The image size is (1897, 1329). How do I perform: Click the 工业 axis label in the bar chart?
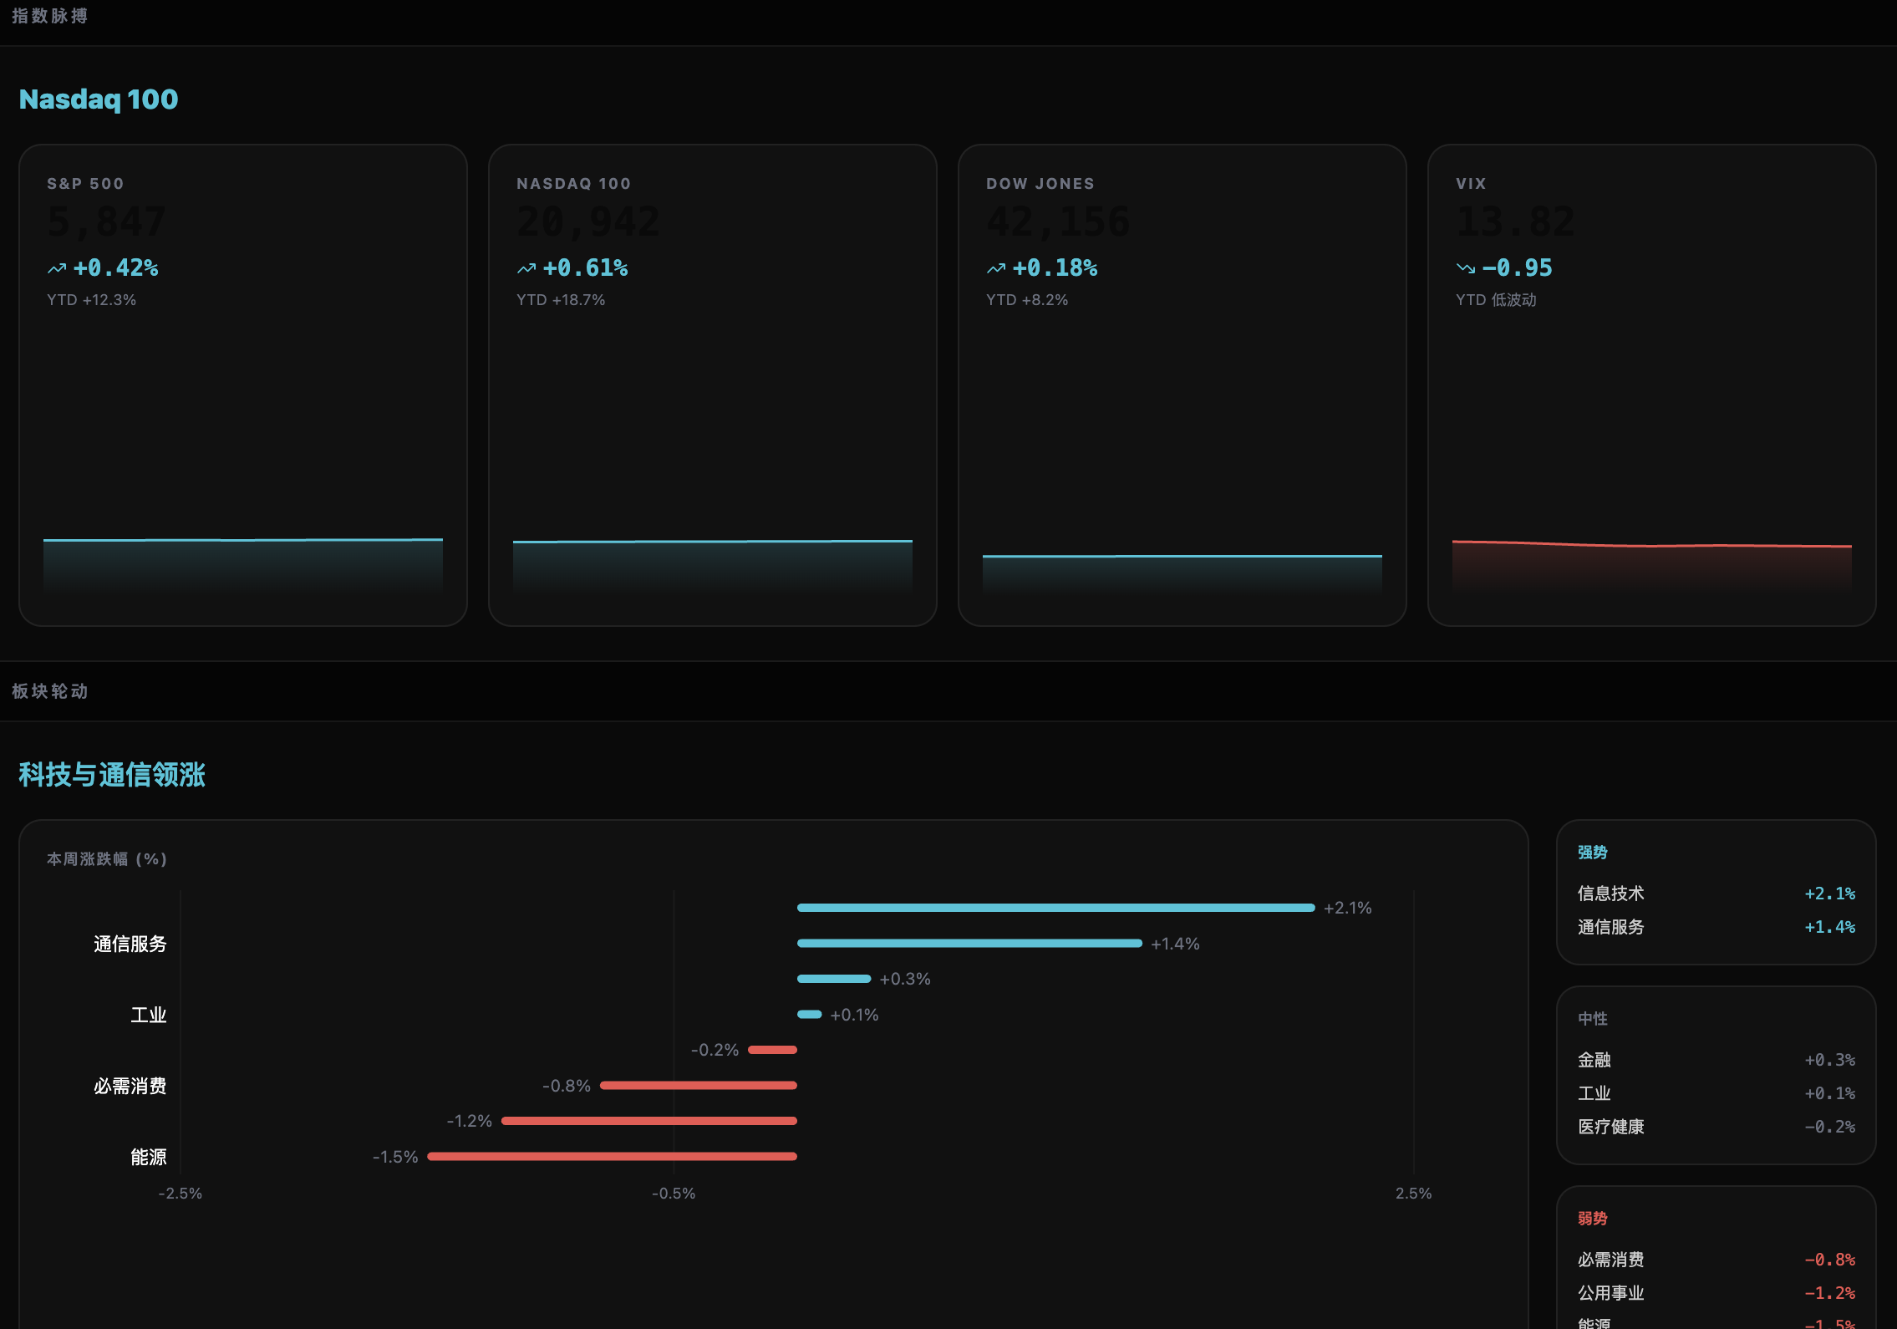[x=149, y=1015]
